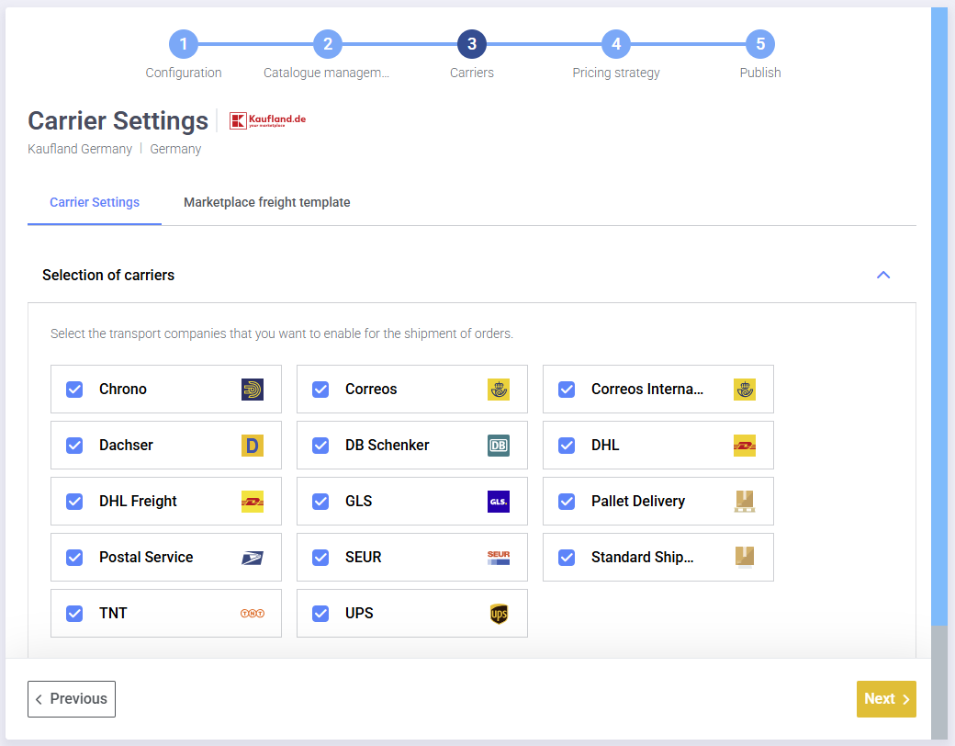
Task: Click the GLS carrier logo icon
Action: [x=498, y=502]
